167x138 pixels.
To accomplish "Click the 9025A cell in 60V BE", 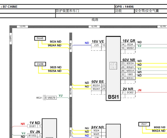I will click(x=96, y=85).
